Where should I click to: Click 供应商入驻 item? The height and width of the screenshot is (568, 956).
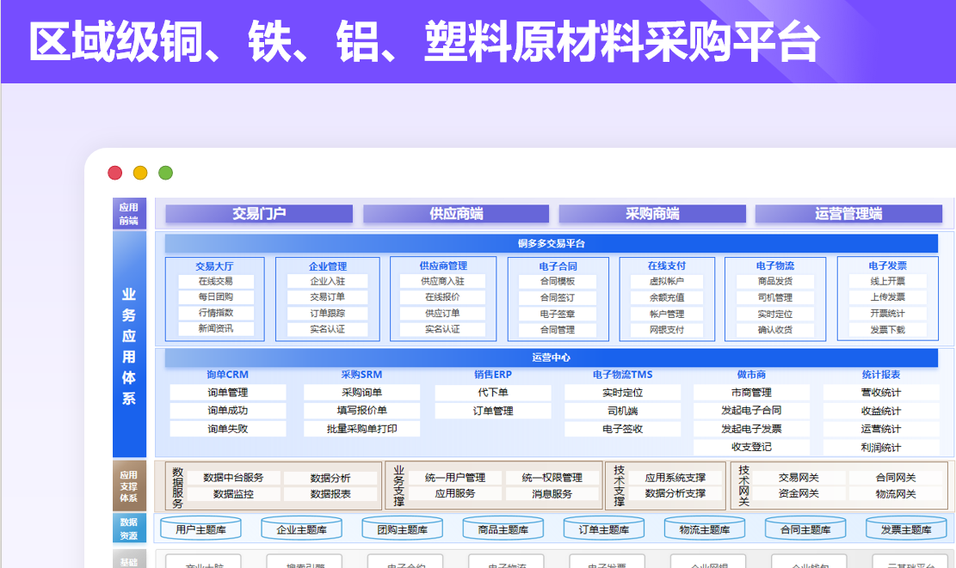[442, 281]
